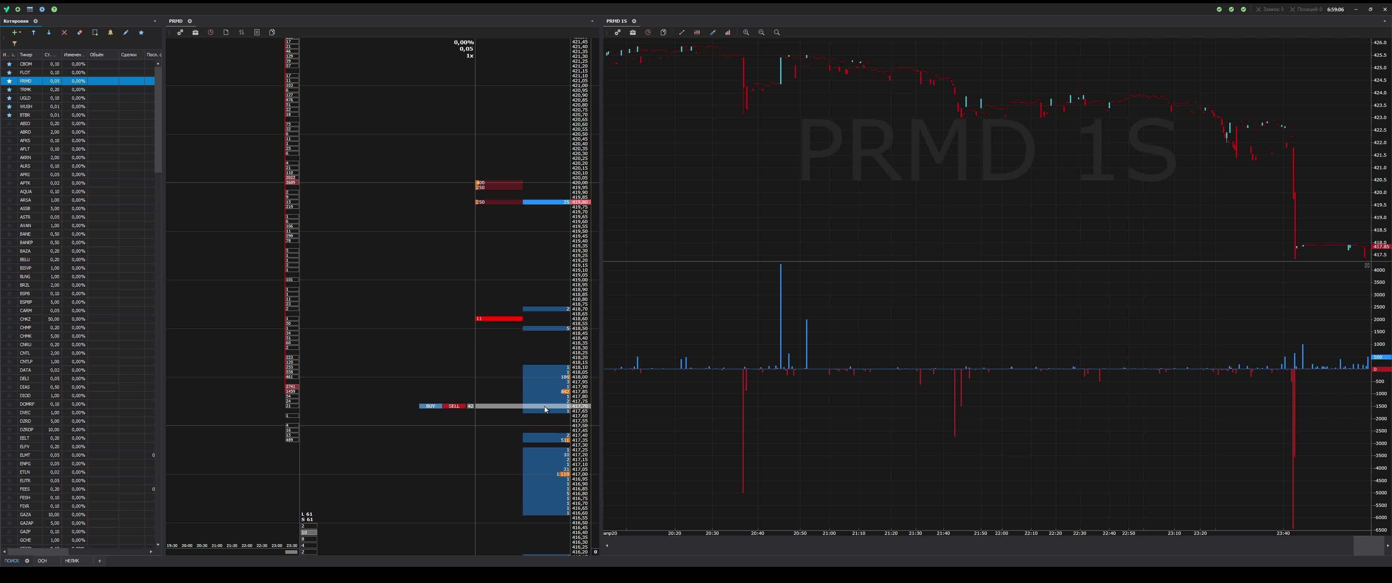This screenshot has height=583, width=1392.
Task: Switch to the ОСН workspace tab
Action: [x=42, y=561]
